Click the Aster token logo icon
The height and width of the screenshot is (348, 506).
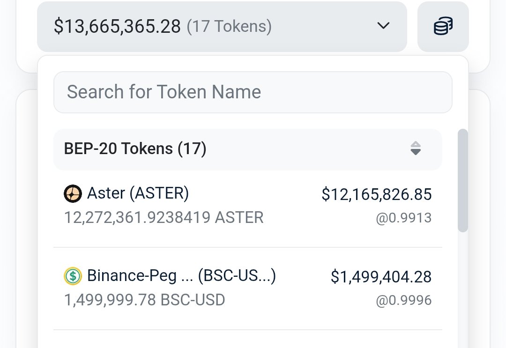73,193
